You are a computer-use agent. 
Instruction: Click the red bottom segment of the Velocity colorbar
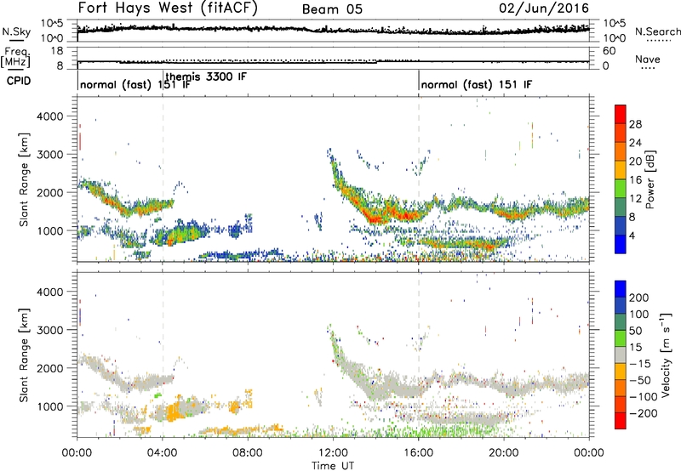pos(621,421)
